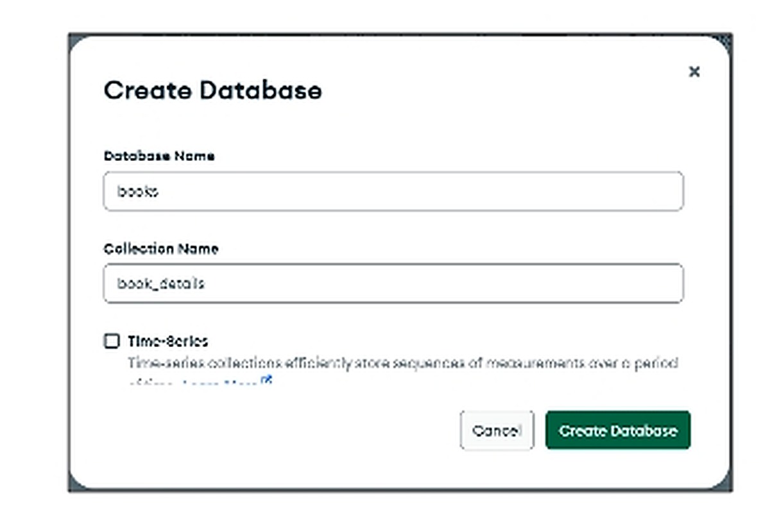Enable the Time-Series checkbox
The height and width of the screenshot is (524, 770).
coord(112,341)
